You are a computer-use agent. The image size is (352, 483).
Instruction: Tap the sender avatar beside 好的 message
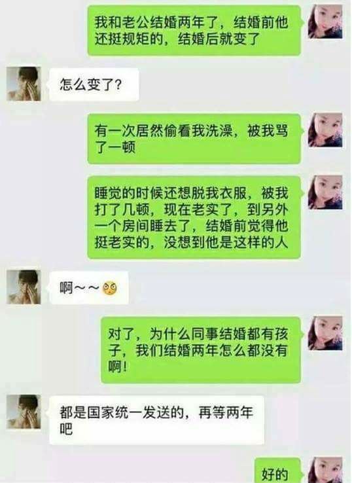(325, 470)
